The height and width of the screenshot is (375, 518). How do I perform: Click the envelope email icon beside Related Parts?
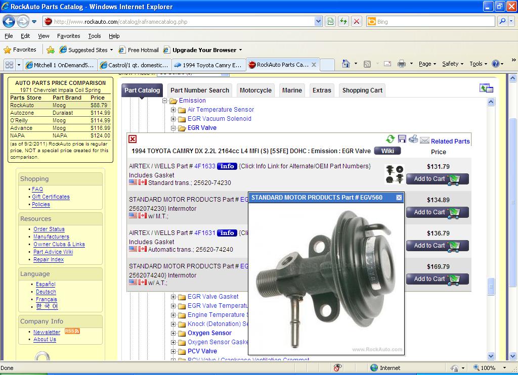424,140
